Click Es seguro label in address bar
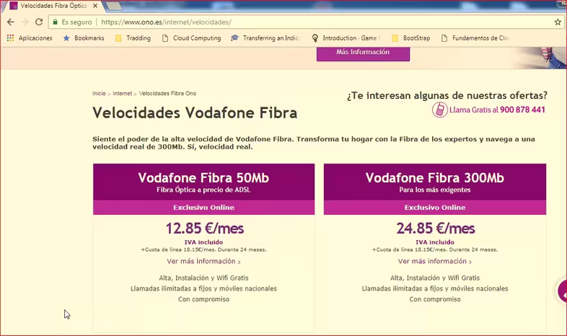This screenshot has height=336, width=567. [x=76, y=22]
